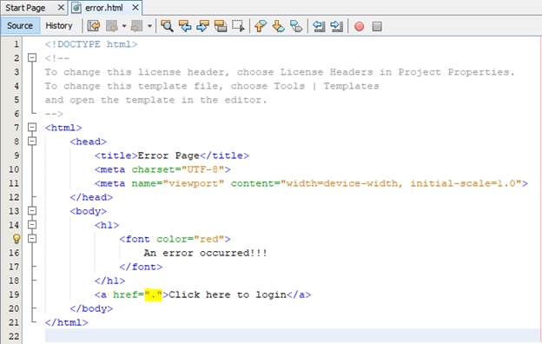
Task: Click the closing </html> tag
Action: (66, 322)
